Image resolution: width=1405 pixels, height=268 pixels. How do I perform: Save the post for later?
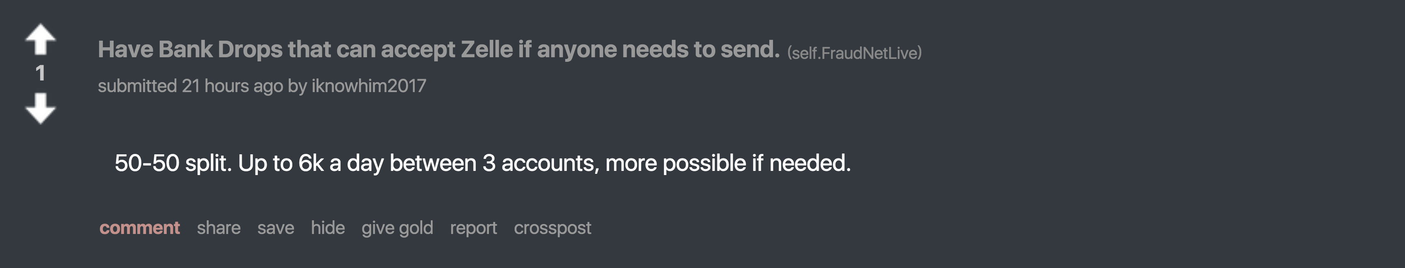275,228
